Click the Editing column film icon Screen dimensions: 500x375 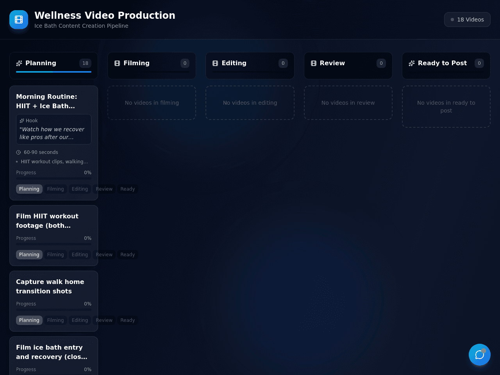coord(215,63)
